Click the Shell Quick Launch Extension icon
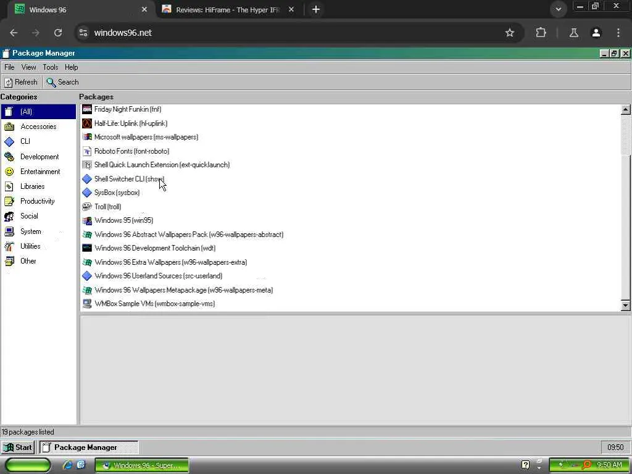Viewport: 632px width, 474px height. click(x=87, y=165)
